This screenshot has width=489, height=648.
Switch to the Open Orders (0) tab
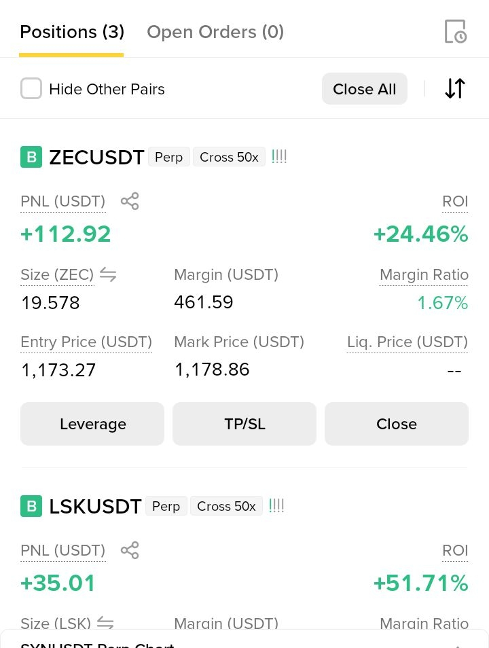pyautogui.click(x=215, y=32)
